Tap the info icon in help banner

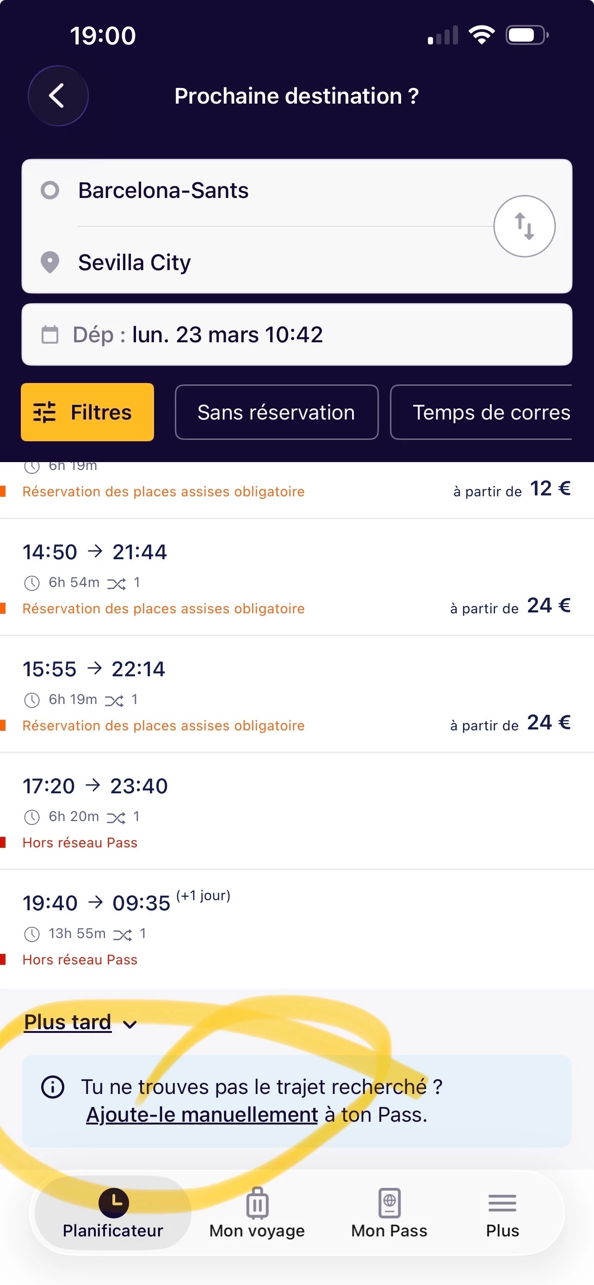pos(52,1087)
